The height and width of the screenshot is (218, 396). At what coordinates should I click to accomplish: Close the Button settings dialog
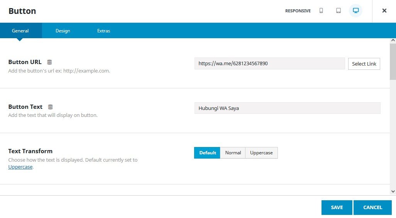click(384, 11)
